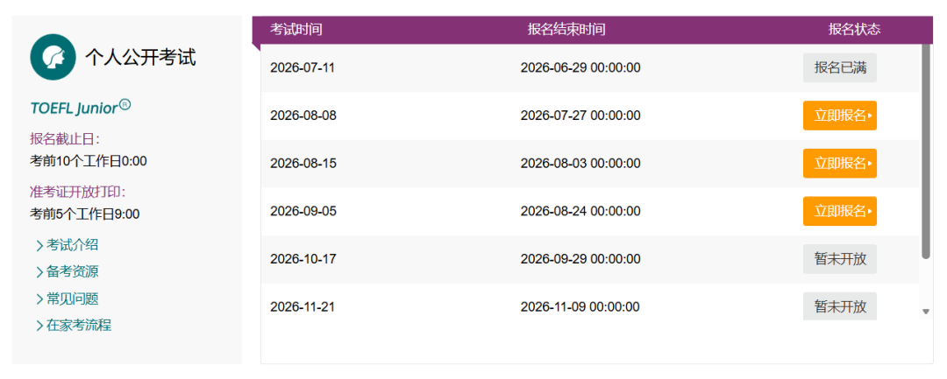Viewport: 947px width, 379px height.
Task: Click 立即报名 for the 2026-09-05 exam
Action: point(839,212)
